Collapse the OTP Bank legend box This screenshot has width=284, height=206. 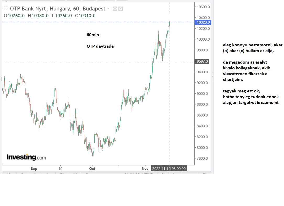coord(6,9)
